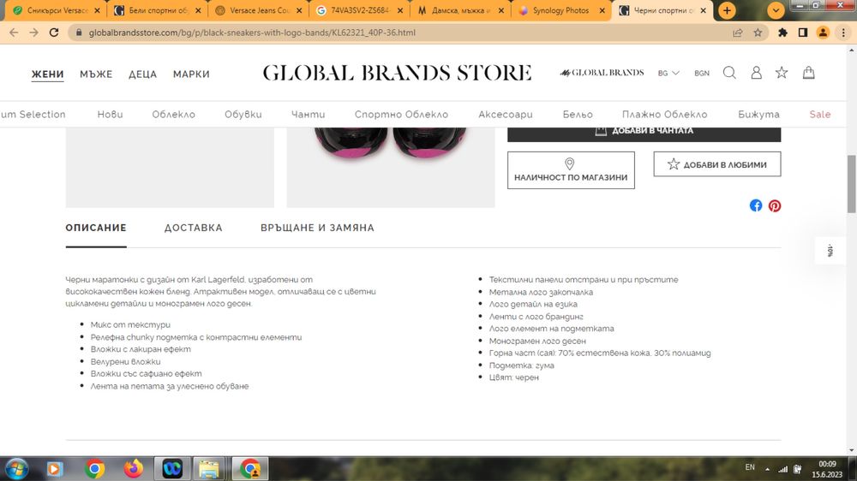
Task: Open the site search magnifier icon
Action: click(729, 73)
